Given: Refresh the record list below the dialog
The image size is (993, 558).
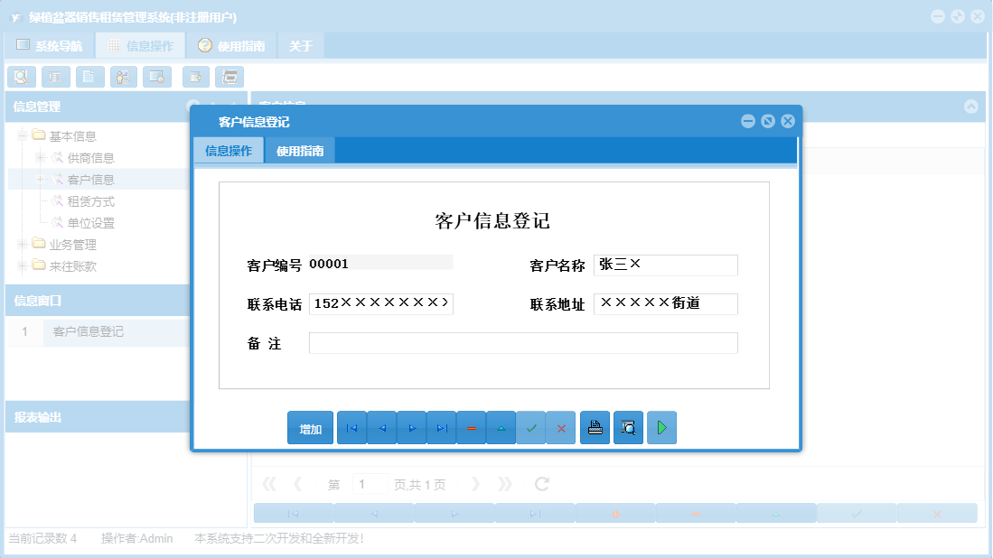Looking at the screenshot, I should [x=540, y=483].
